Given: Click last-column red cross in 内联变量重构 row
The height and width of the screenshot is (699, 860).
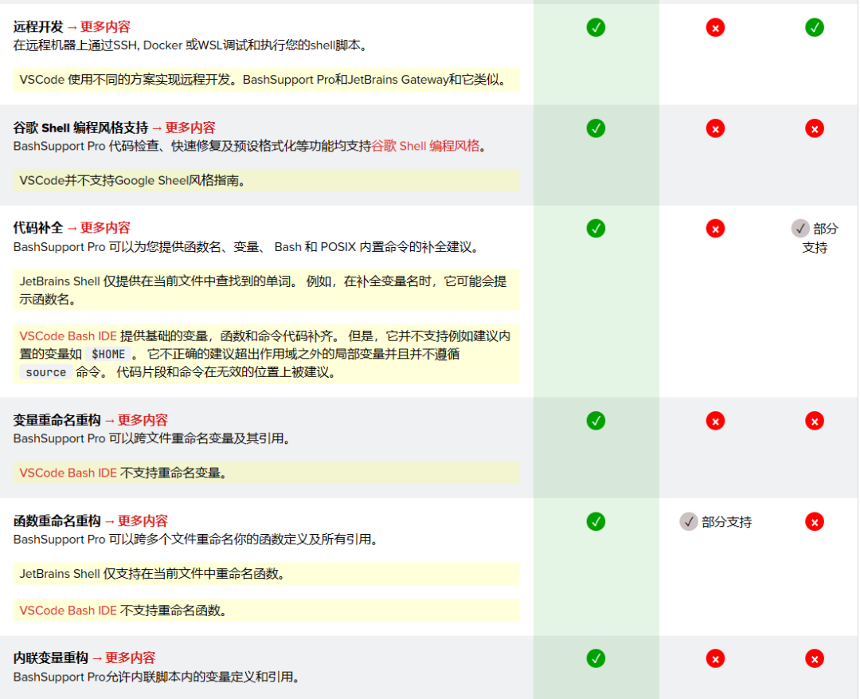Looking at the screenshot, I should point(815,658).
